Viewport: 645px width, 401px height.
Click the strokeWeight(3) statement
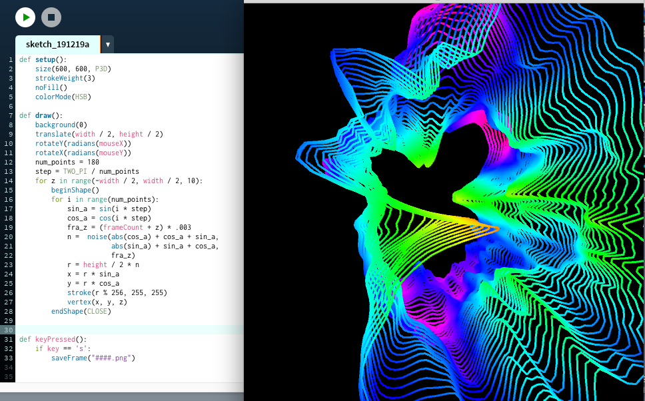65,78
